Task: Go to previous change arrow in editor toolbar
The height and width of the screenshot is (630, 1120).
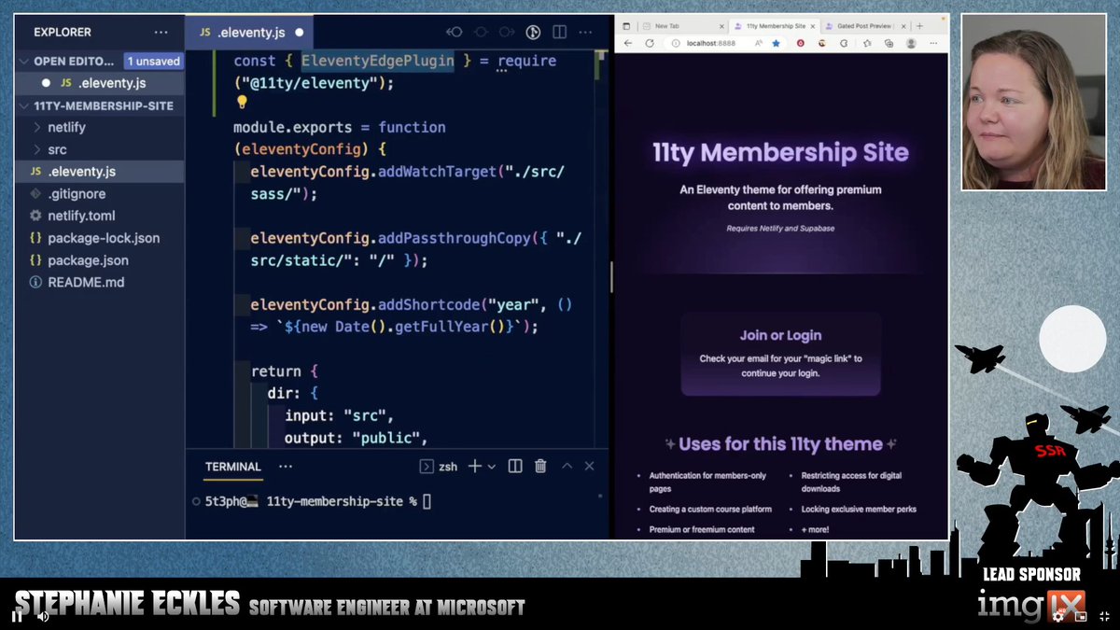Action: coord(455,32)
